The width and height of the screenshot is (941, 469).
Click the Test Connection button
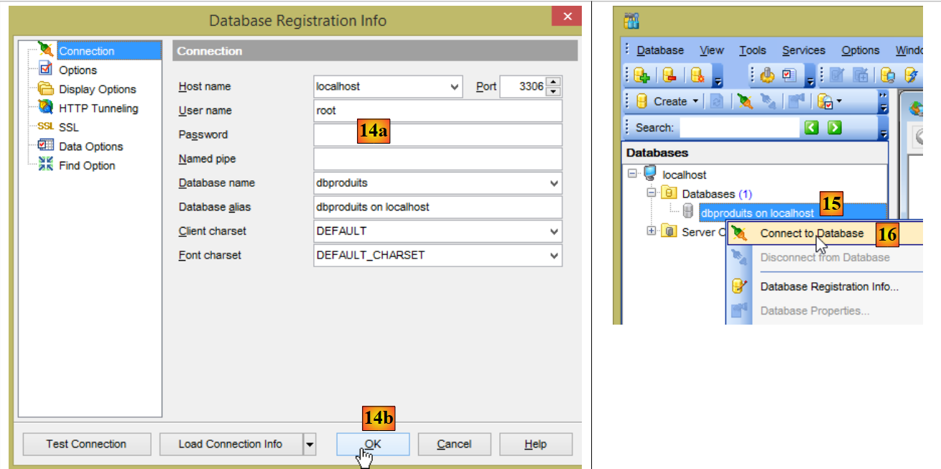(x=86, y=444)
